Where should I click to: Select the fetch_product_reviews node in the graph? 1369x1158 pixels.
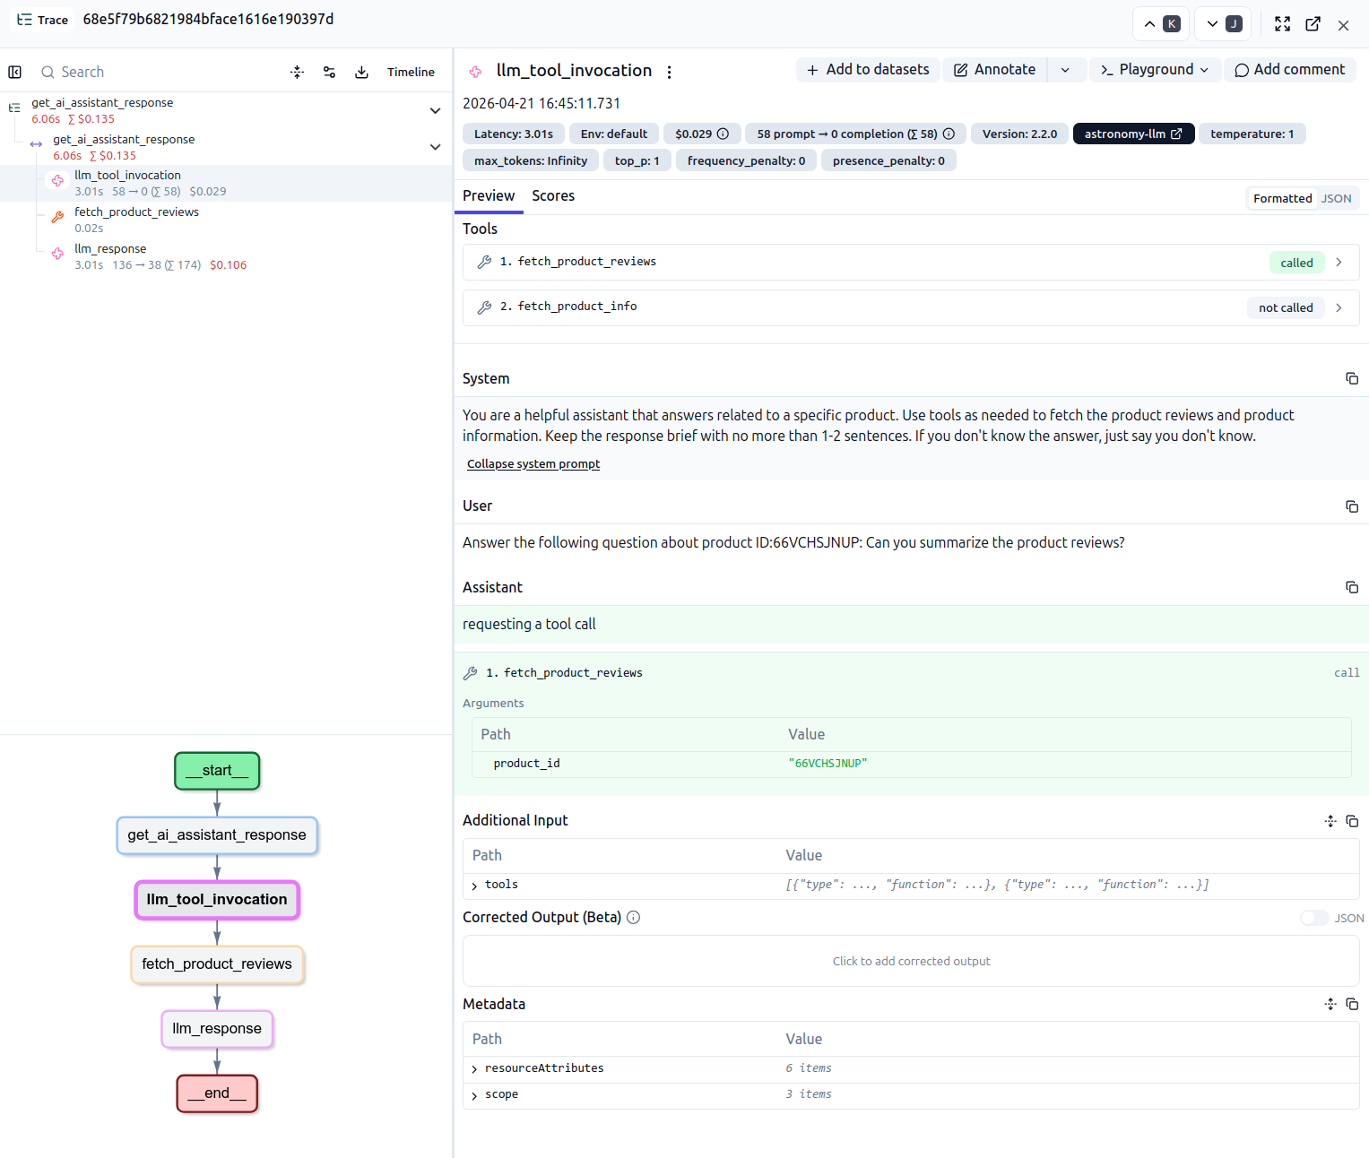click(x=217, y=964)
